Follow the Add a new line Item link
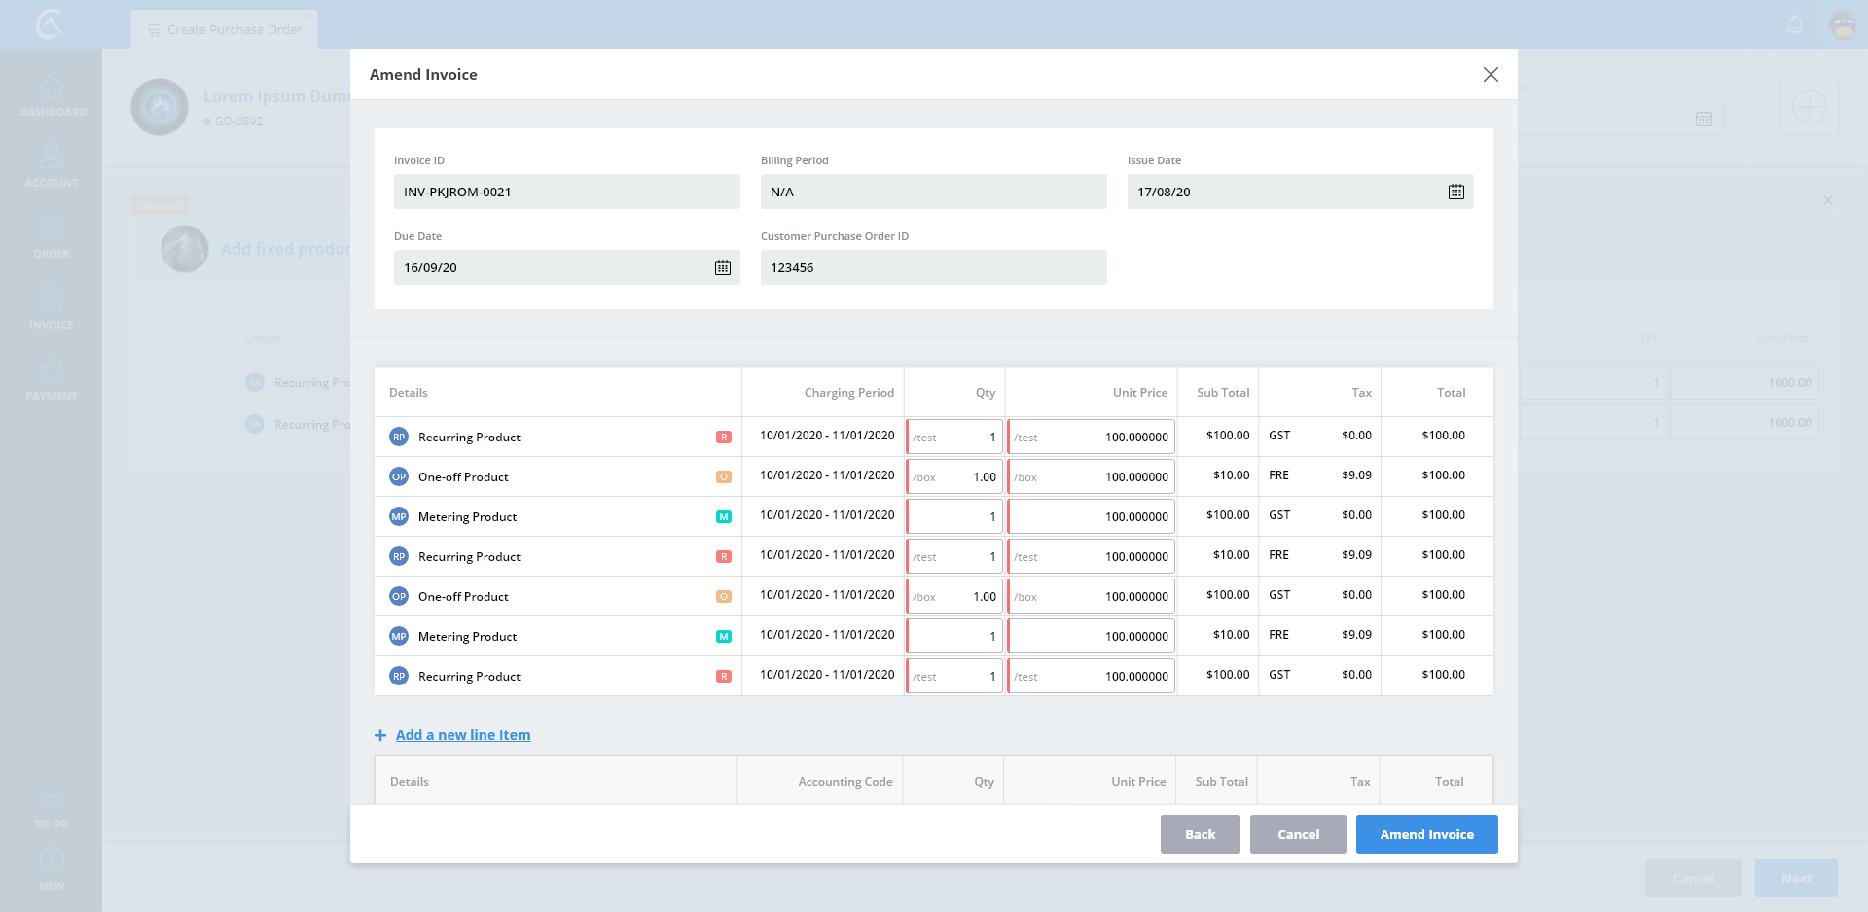The width and height of the screenshot is (1868, 912). click(x=463, y=735)
